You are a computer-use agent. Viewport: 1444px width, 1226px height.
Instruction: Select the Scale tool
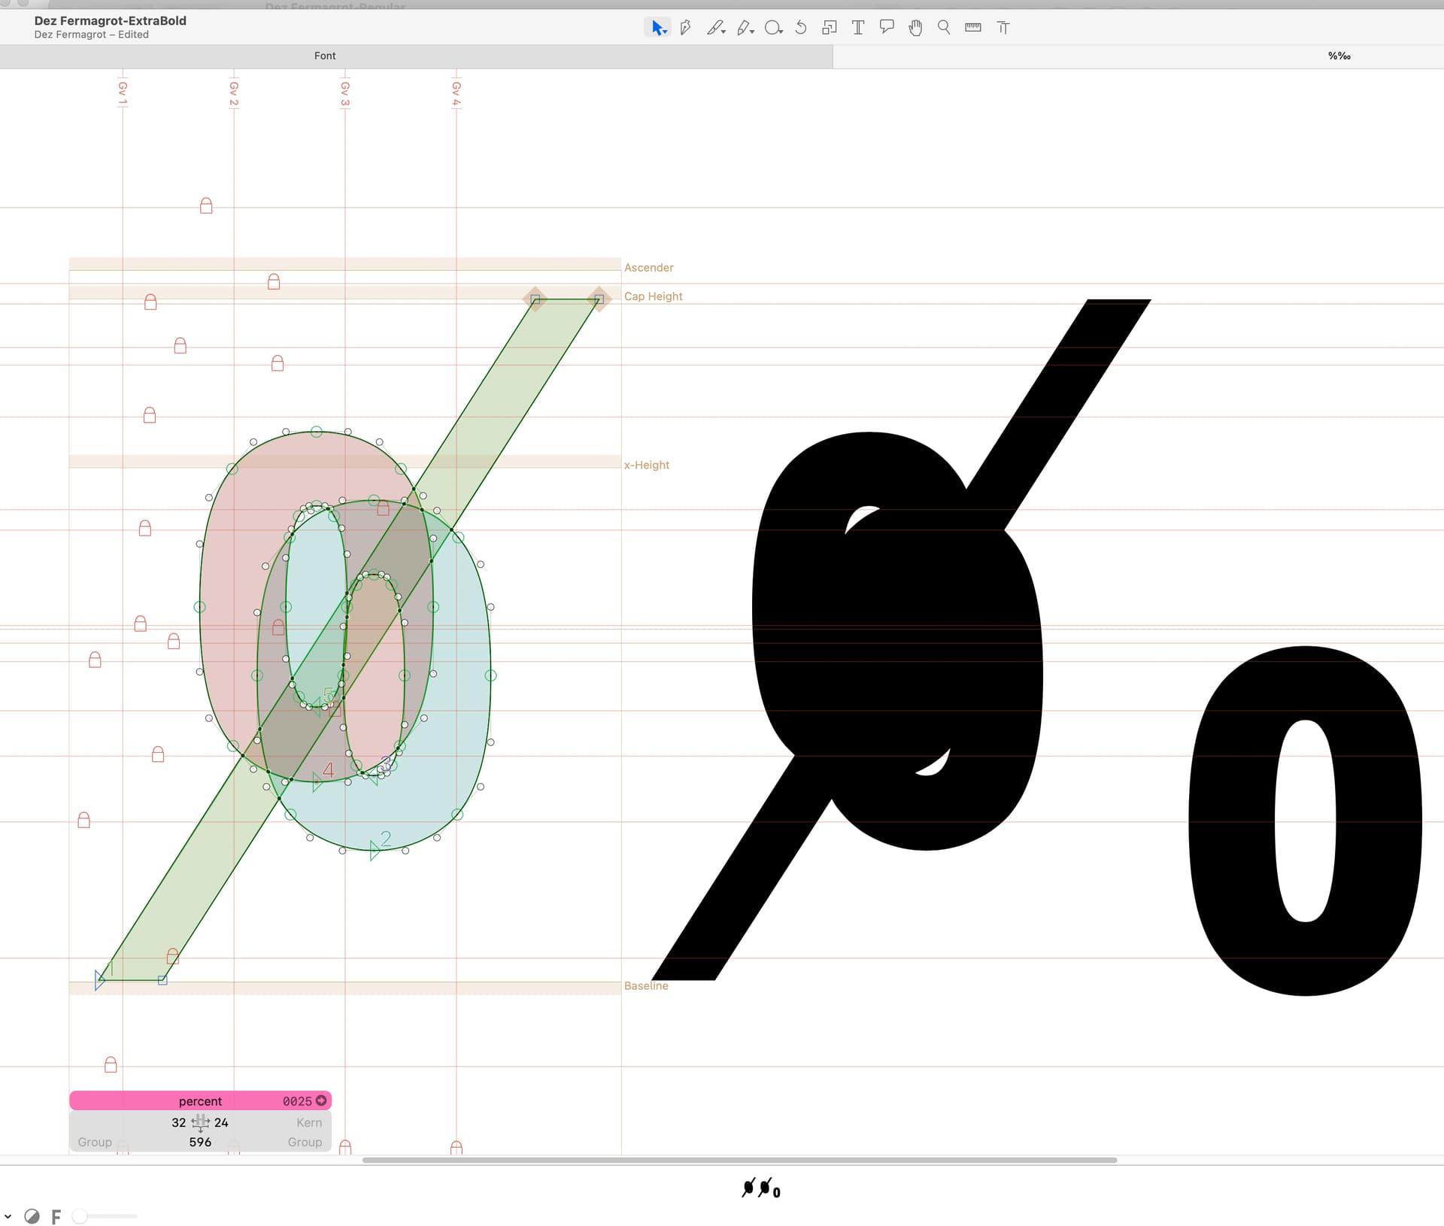(830, 28)
